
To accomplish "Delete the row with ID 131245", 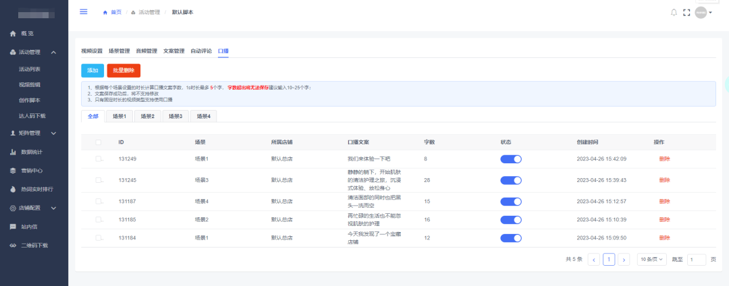I will (x=664, y=179).
